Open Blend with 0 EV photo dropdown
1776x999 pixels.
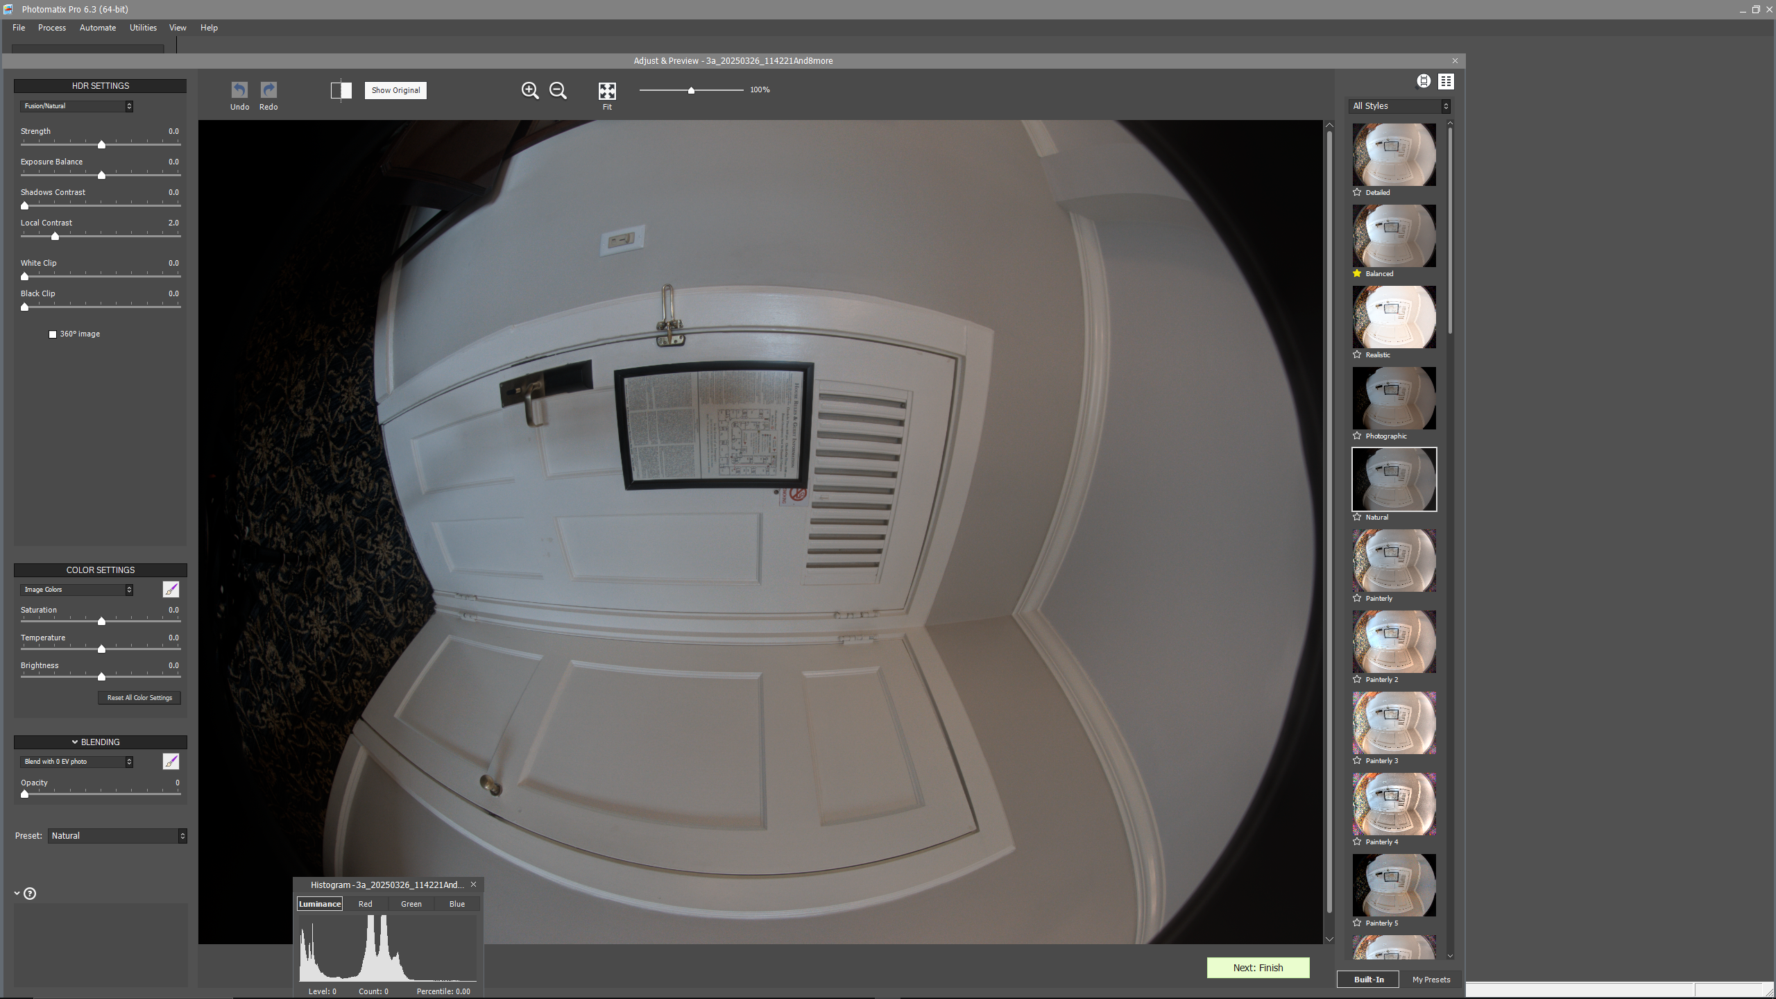point(76,762)
